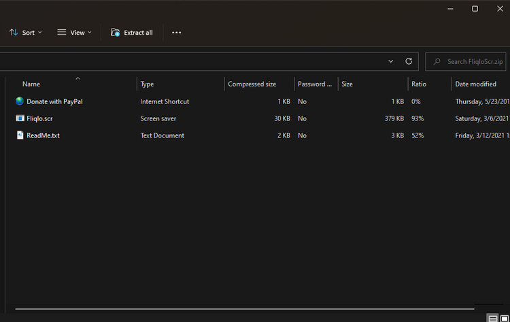
Task: Click the 2 KB compressed size cell
Action: click(284, 135)
